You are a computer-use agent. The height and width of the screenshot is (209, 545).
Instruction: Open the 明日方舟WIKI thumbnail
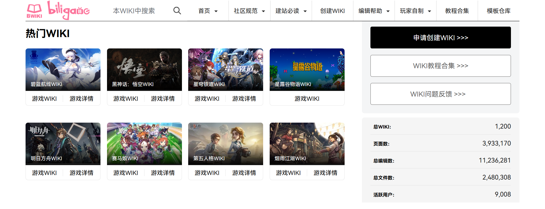point(63,144)
